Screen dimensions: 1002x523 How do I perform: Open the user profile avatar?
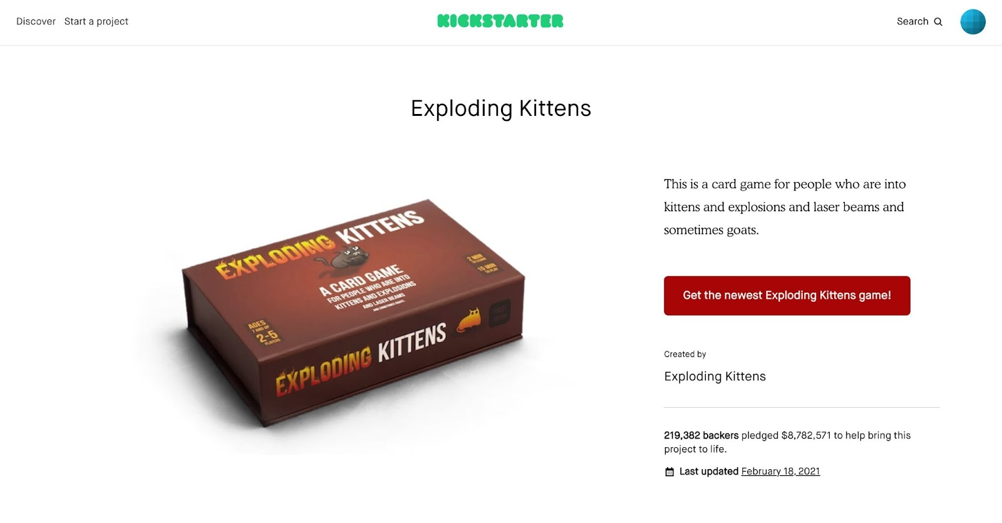coord(973,21)
